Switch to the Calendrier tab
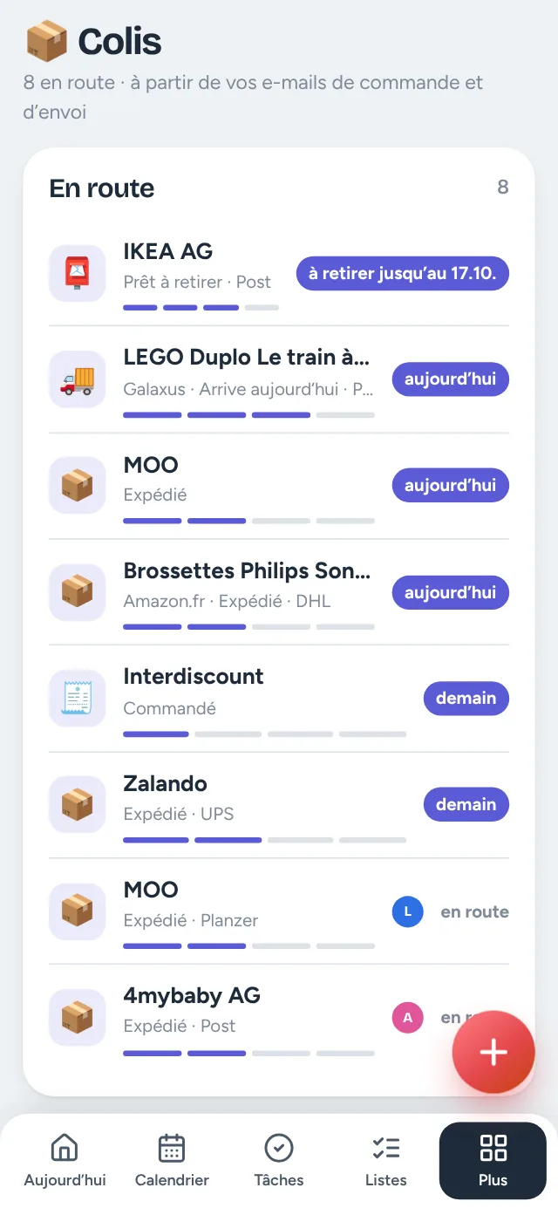The height and width of the screenshot is (1208, 558). [x=172, y=1160]
